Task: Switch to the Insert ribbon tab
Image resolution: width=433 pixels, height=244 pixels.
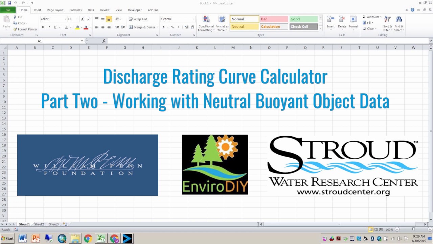Action: pos(37,10)
